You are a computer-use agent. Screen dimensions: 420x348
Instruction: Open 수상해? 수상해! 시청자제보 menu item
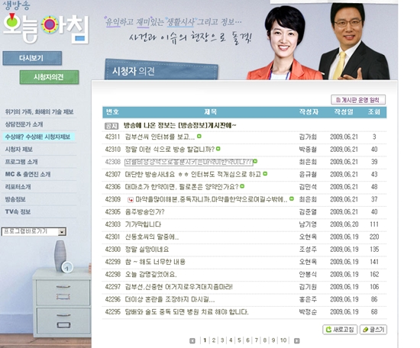coord(37,137)
